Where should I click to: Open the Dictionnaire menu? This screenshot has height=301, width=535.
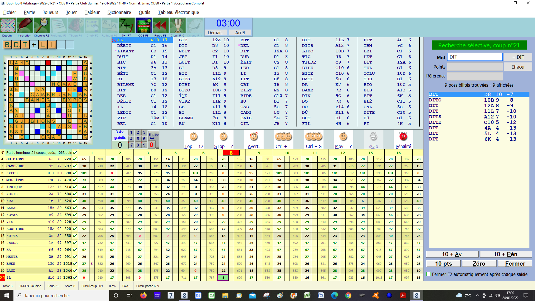point(119,12)
